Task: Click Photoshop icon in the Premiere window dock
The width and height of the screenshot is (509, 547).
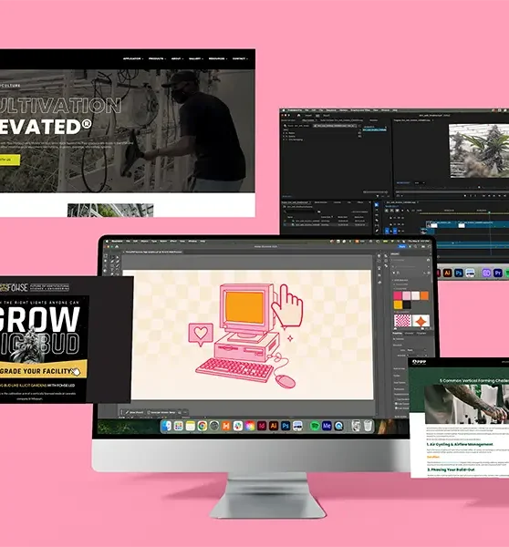Action: pyautogui.click(x=459, y=273)
